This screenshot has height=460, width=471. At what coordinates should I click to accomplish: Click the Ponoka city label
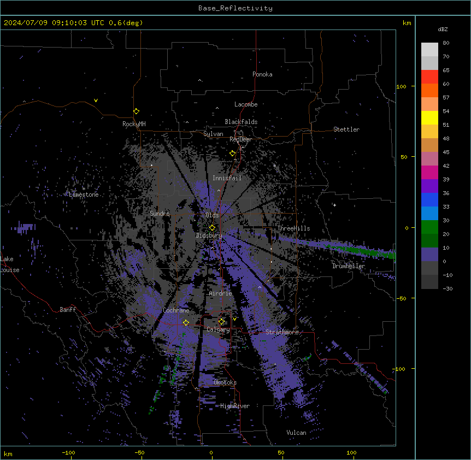click(262, 74)
